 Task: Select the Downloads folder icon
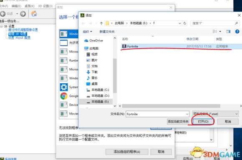pos(88,72)
